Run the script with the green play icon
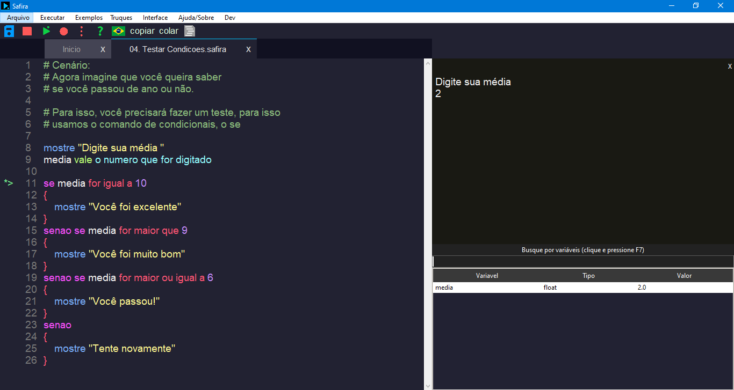The width and height of the screenshot is (734, 390). pos(46,31)
